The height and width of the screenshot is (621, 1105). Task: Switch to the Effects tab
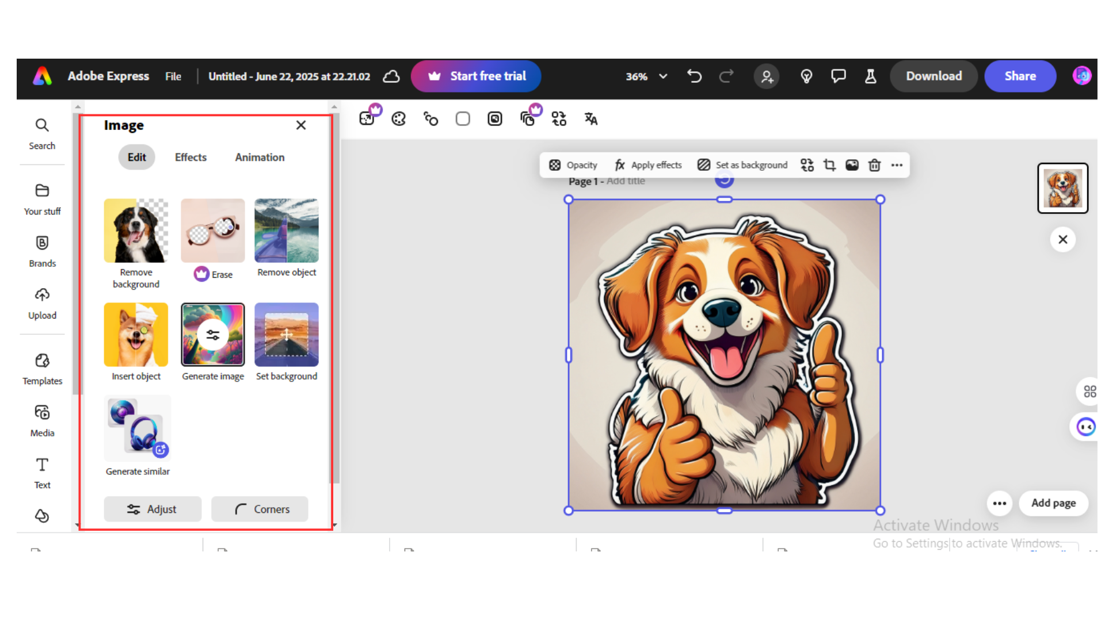(190, 157)
